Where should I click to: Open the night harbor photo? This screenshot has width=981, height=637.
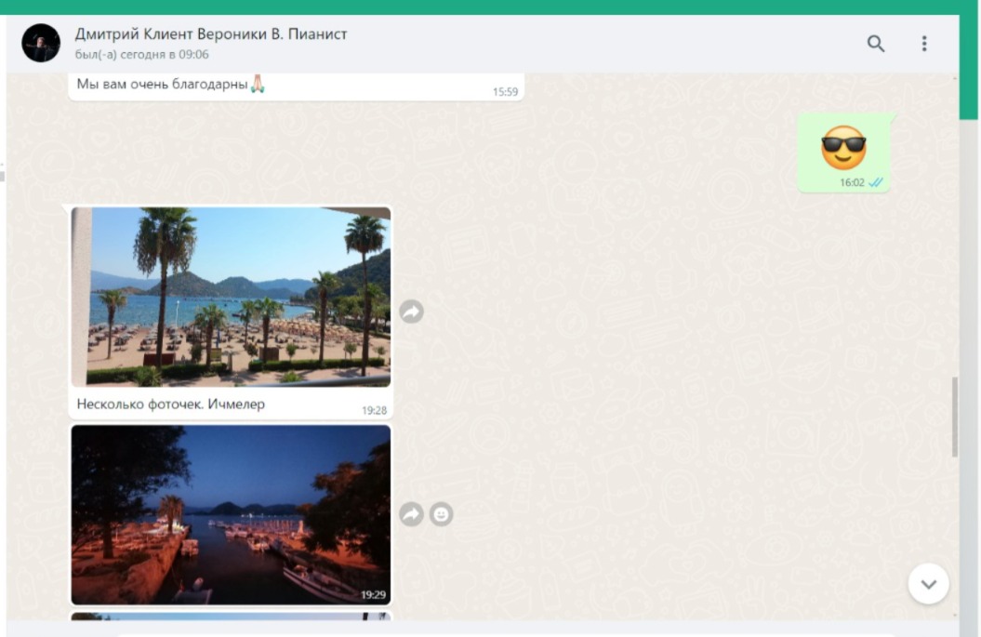tap(231, 514)
